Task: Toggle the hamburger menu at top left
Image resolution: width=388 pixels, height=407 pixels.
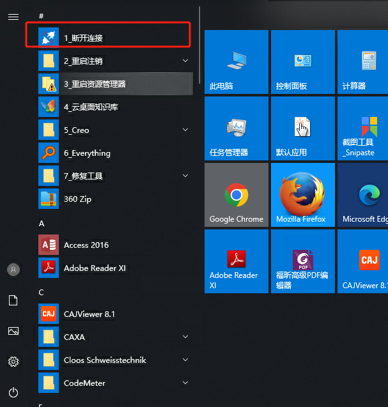Action: point(13,17)
